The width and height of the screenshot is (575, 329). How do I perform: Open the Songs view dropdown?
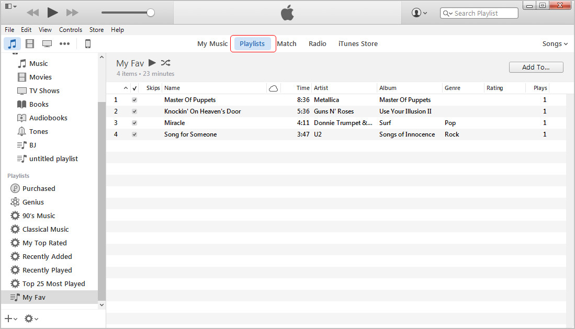(x=555, y=43)
